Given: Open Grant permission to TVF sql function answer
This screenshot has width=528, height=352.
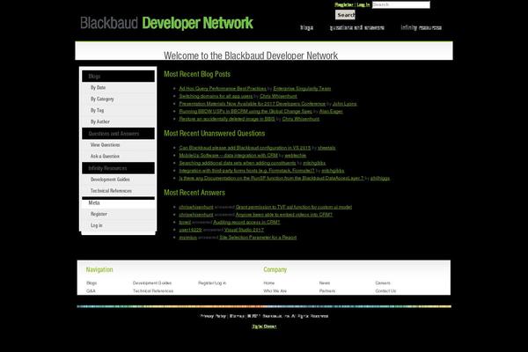Looking at the screenshot, I should (x=294, y=207).
